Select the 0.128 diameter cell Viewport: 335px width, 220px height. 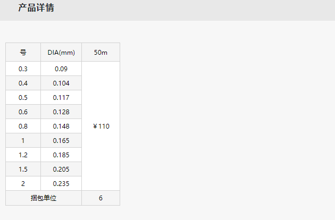(x=61, y=112)
